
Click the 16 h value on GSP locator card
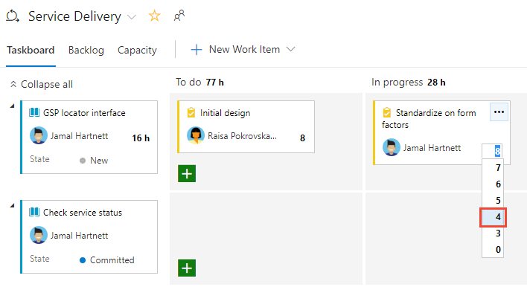[141, 138]
